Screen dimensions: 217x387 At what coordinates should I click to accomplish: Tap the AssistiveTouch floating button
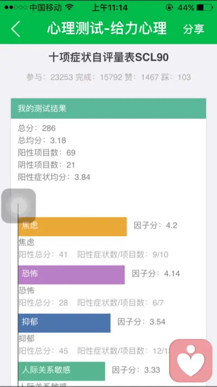(x=19, y=206)
